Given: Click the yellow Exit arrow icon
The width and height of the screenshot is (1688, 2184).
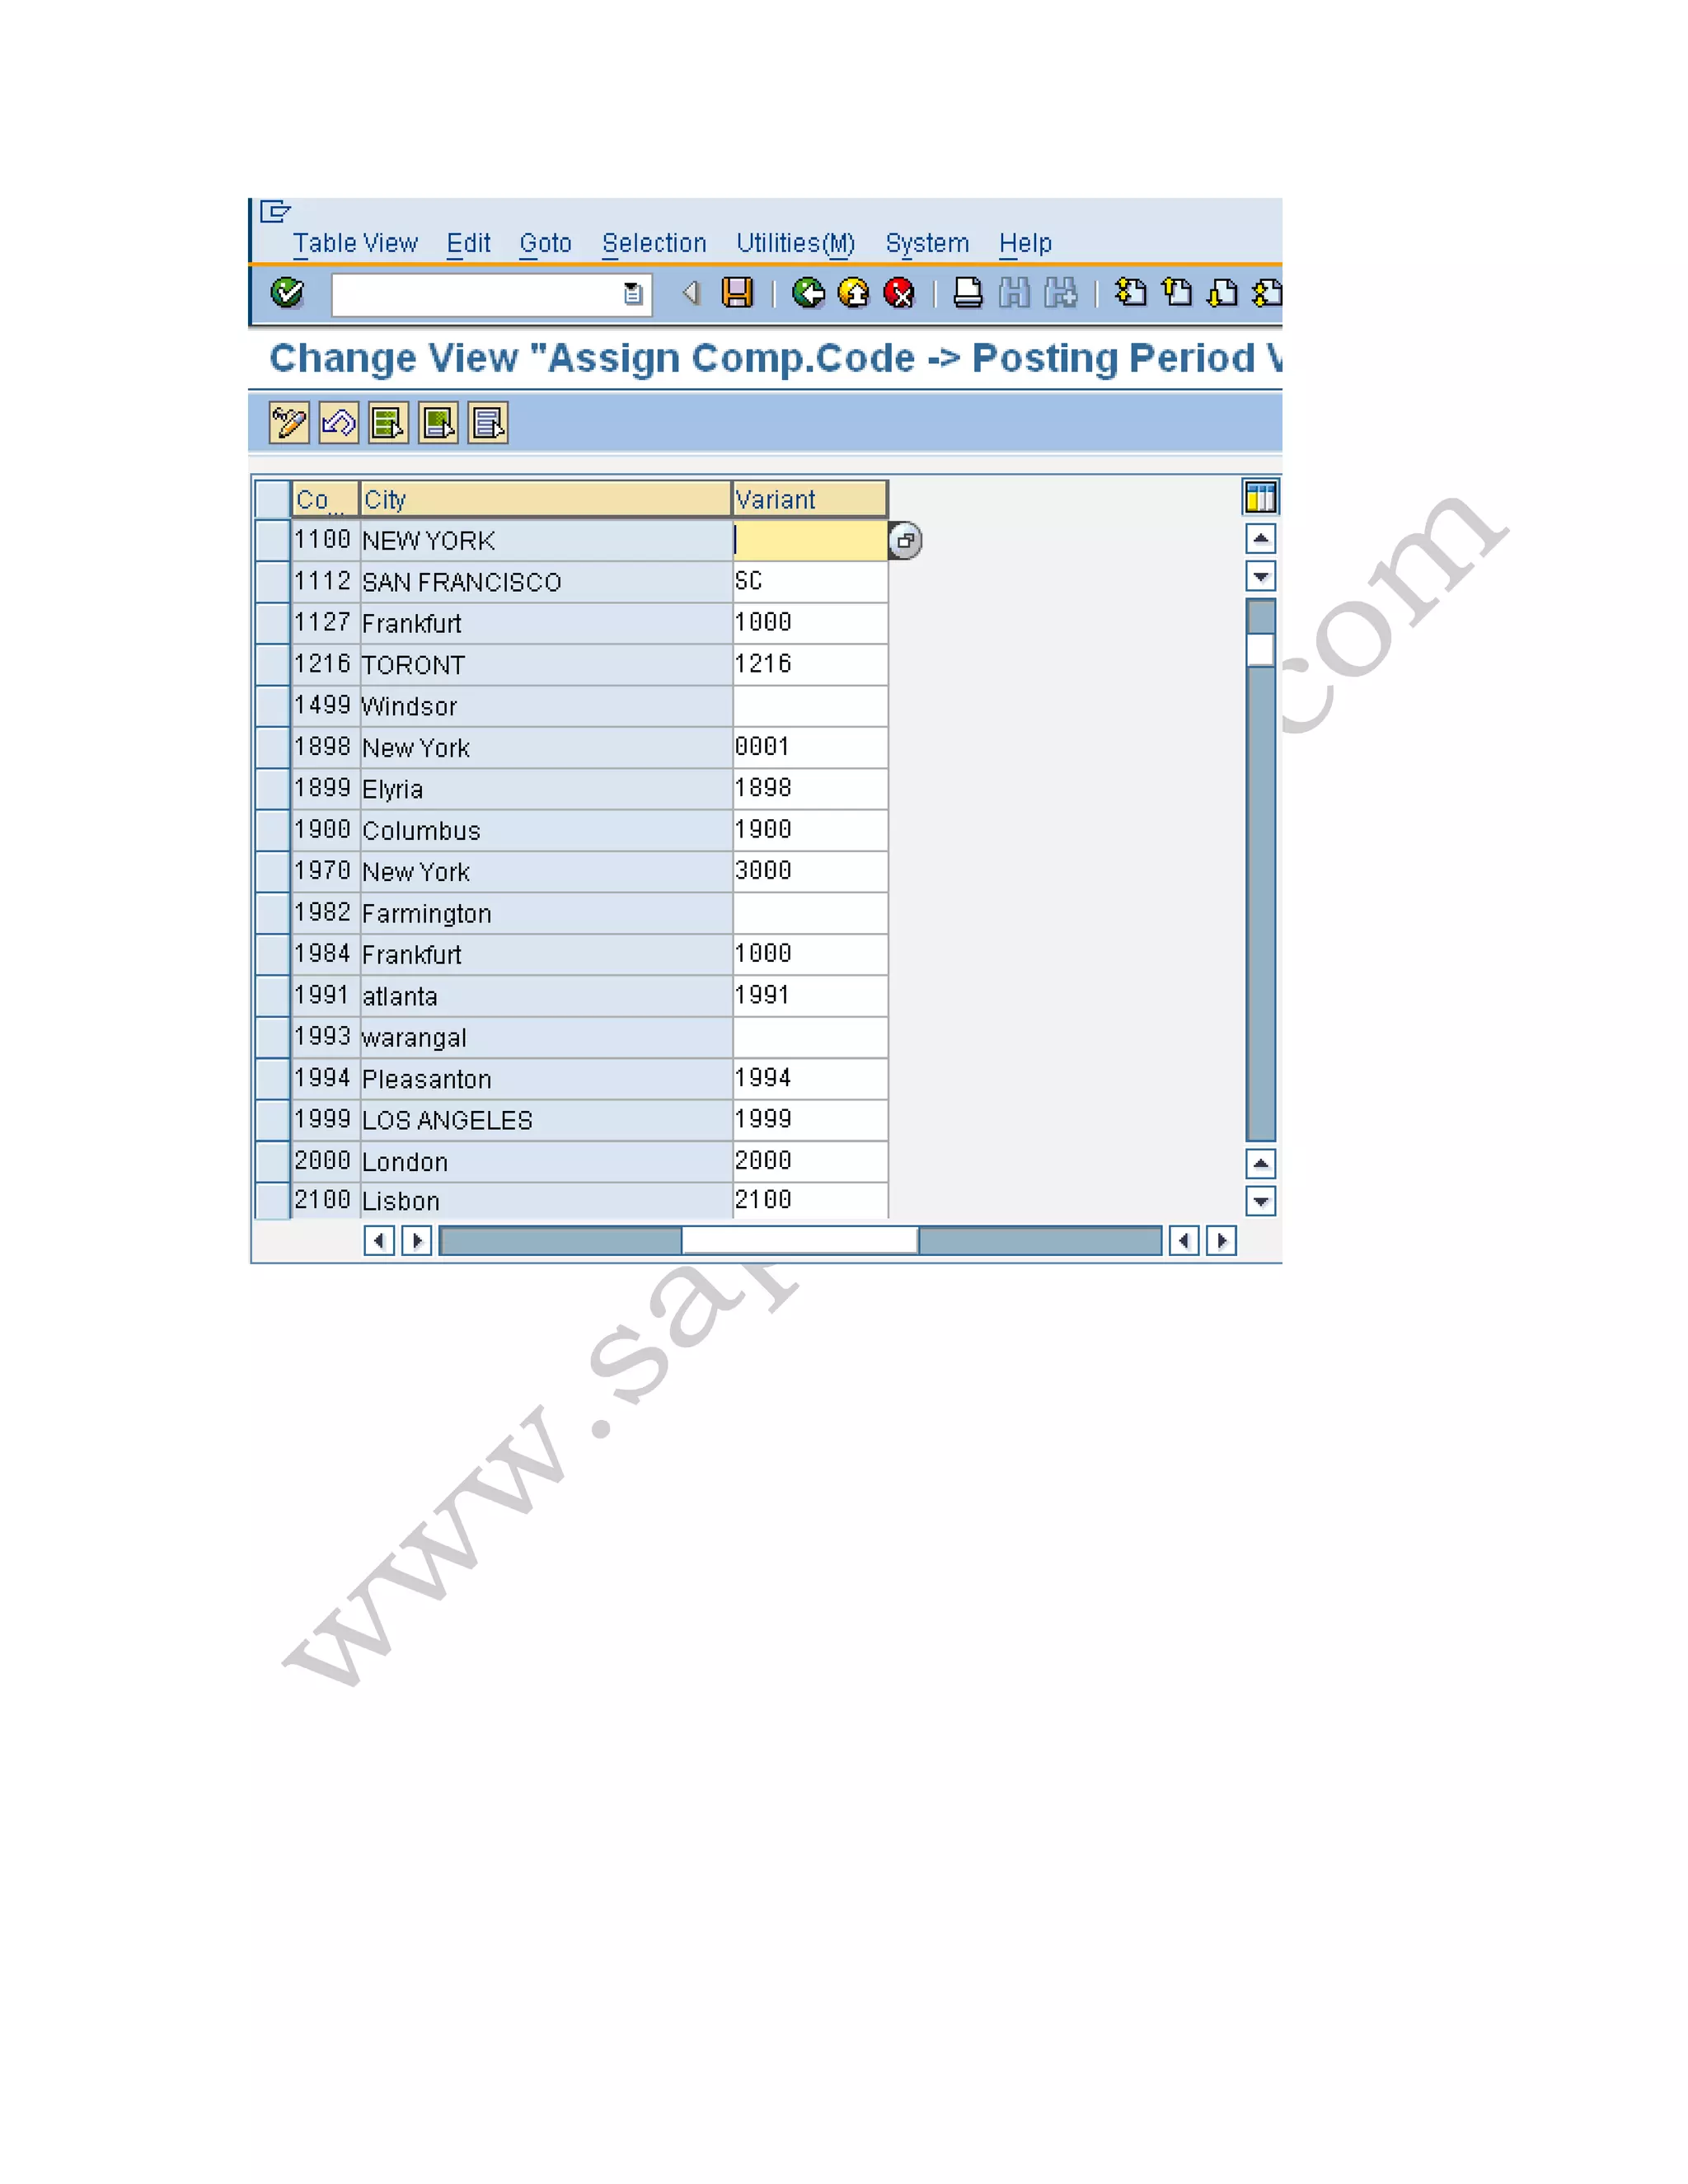Looking at the screenshot, I should click(853, 293).
